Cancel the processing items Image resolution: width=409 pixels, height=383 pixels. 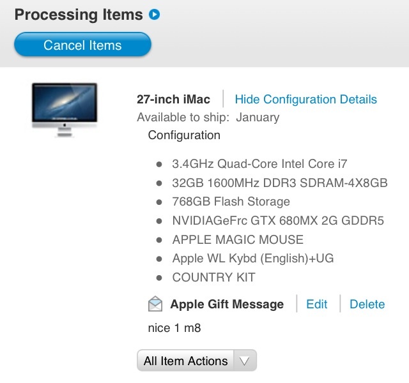(82, 45)
